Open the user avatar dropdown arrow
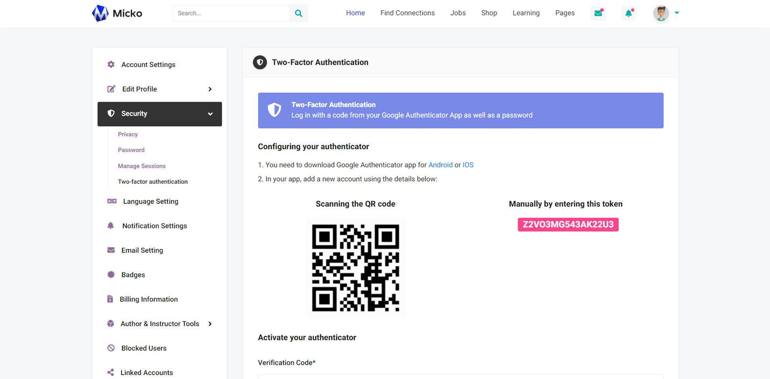 point(677,13)
